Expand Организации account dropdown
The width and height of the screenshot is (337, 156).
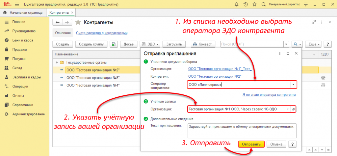(288, 109)
